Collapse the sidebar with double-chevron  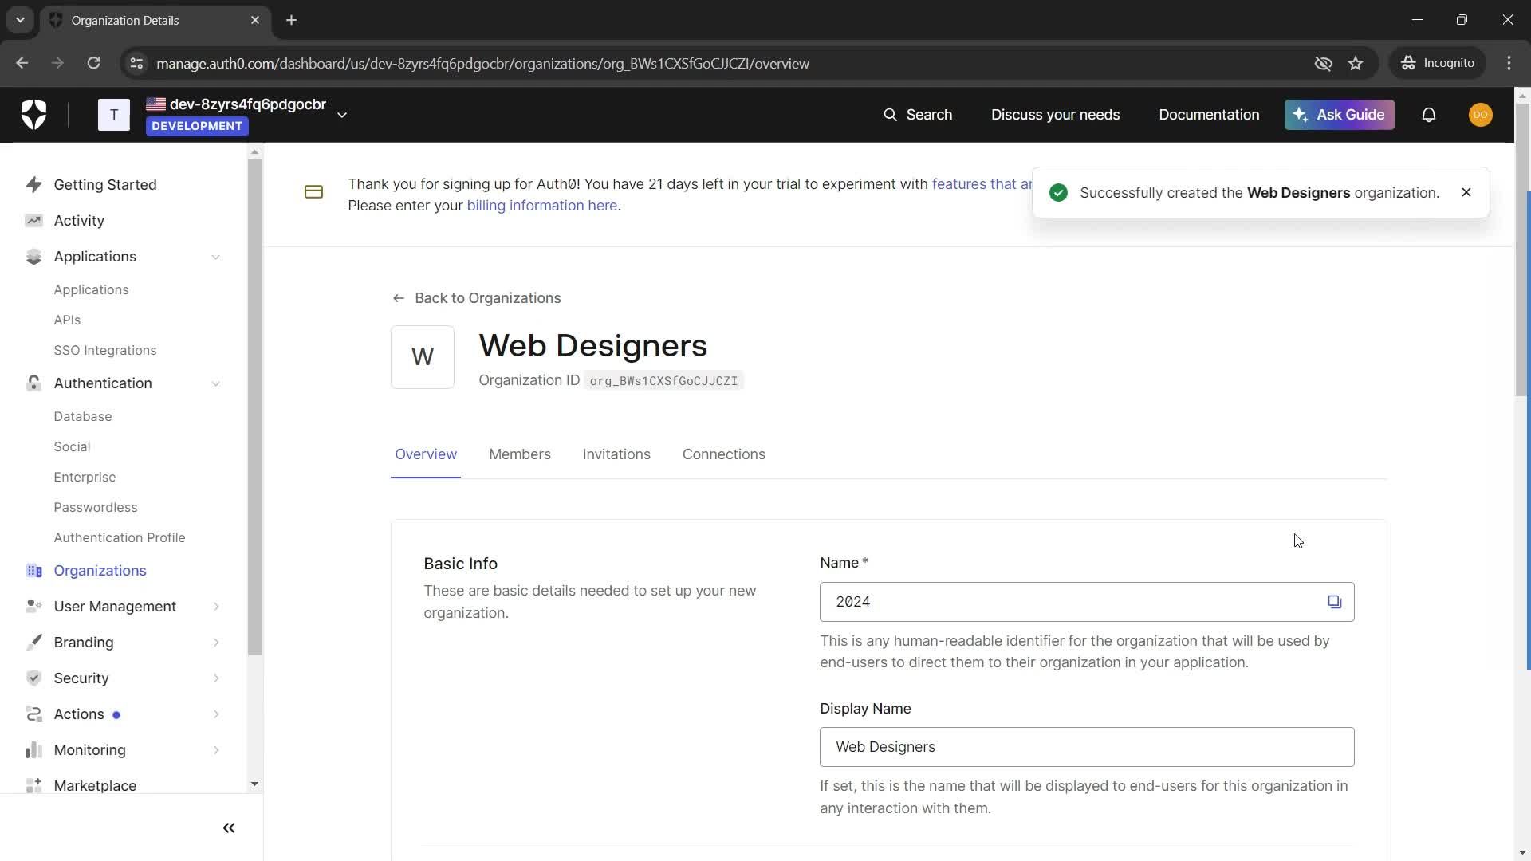[229, 828]
